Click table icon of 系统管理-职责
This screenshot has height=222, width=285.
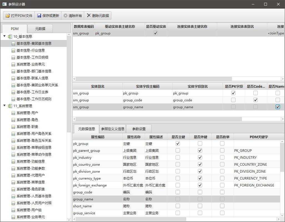(x=13, y=127)
